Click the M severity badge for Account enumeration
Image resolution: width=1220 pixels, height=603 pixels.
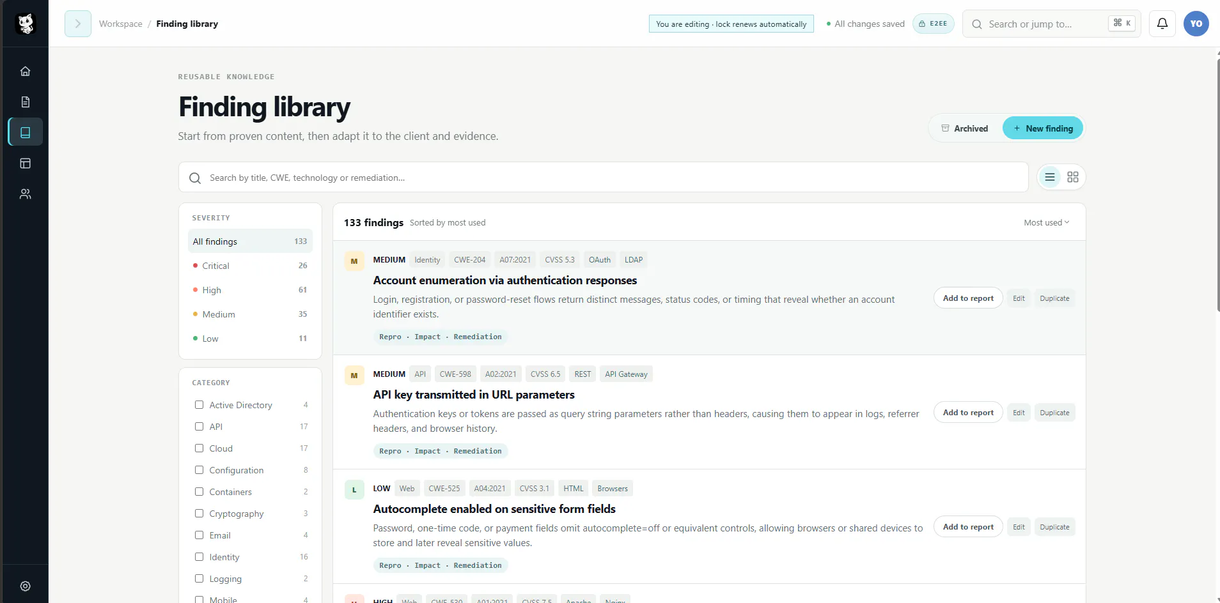pyautogui.click(x=354, y=261)
